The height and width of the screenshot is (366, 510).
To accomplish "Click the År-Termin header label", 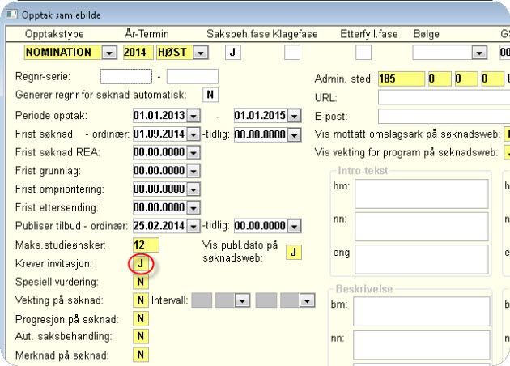I will pos(147,34).
